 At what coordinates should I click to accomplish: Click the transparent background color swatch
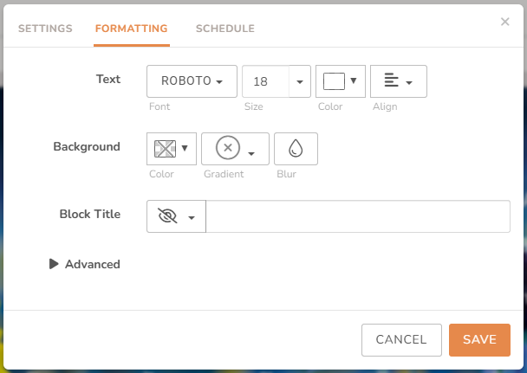click(x=165, y=149)
